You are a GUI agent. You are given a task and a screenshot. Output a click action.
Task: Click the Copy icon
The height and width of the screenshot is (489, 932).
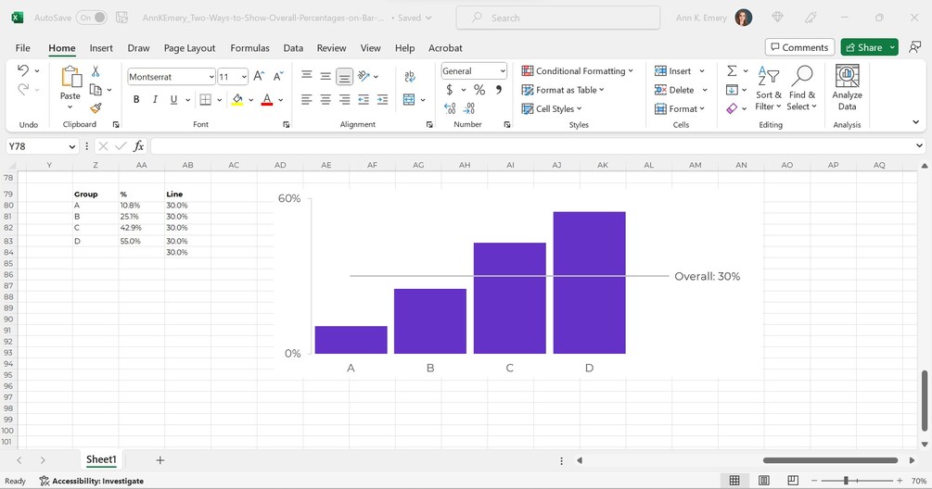(x=96, y=90)
